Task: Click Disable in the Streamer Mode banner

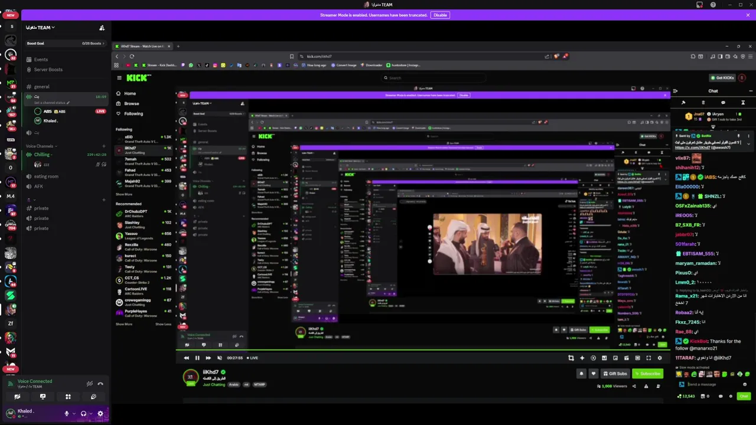Action: pos(440,15)
